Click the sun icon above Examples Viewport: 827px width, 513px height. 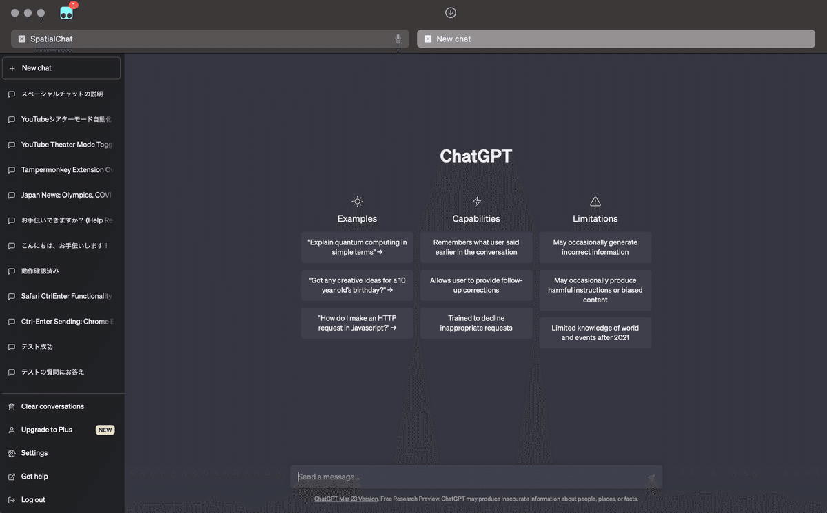357,202
